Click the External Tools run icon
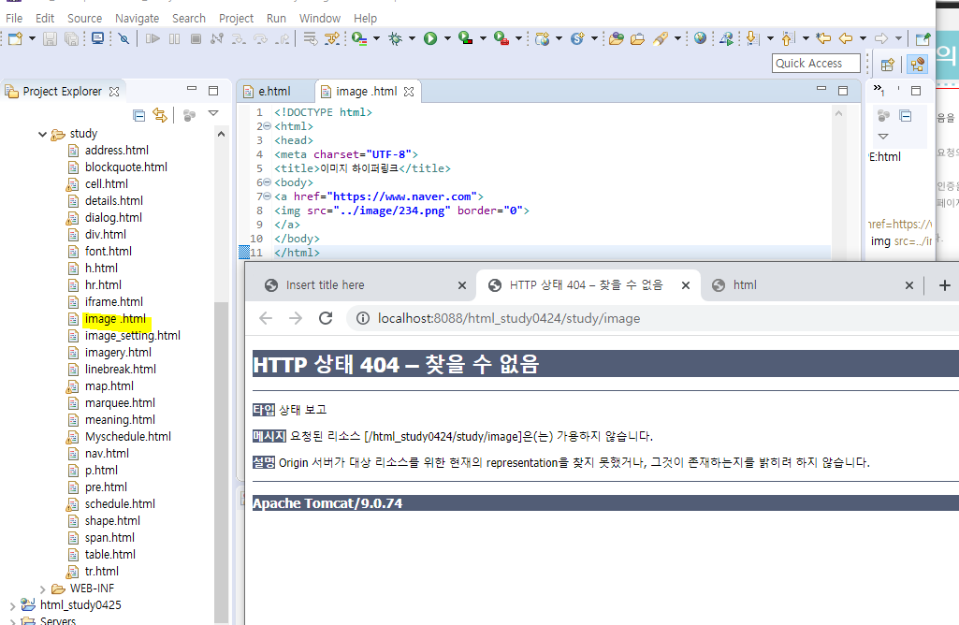The image size is (959, 625). coord(501,39)
